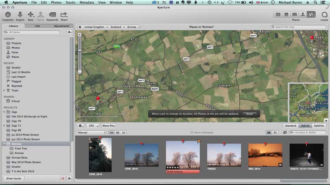Screen dimensions: 330x185
Task: Click the red pin near Kinross town
Action: click(x=312, y=38)
